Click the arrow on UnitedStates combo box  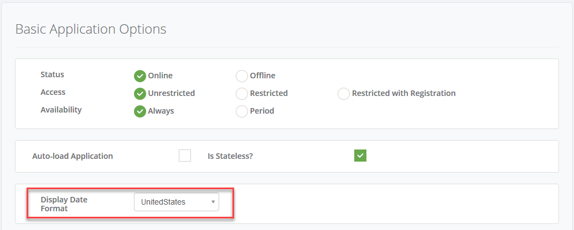213,202
